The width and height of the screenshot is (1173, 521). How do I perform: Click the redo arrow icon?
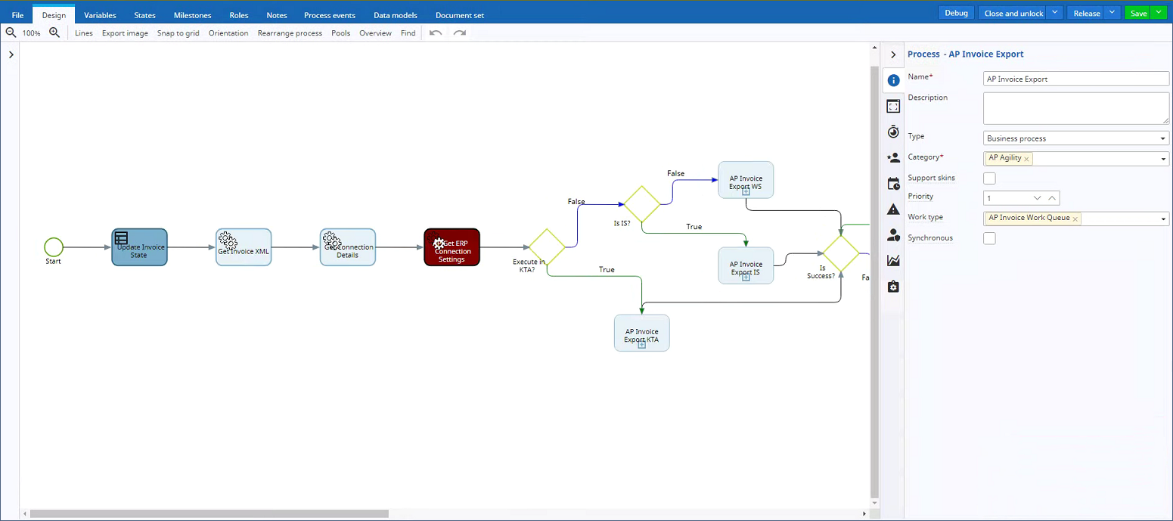pyautogui.click(x=459, y=33)
